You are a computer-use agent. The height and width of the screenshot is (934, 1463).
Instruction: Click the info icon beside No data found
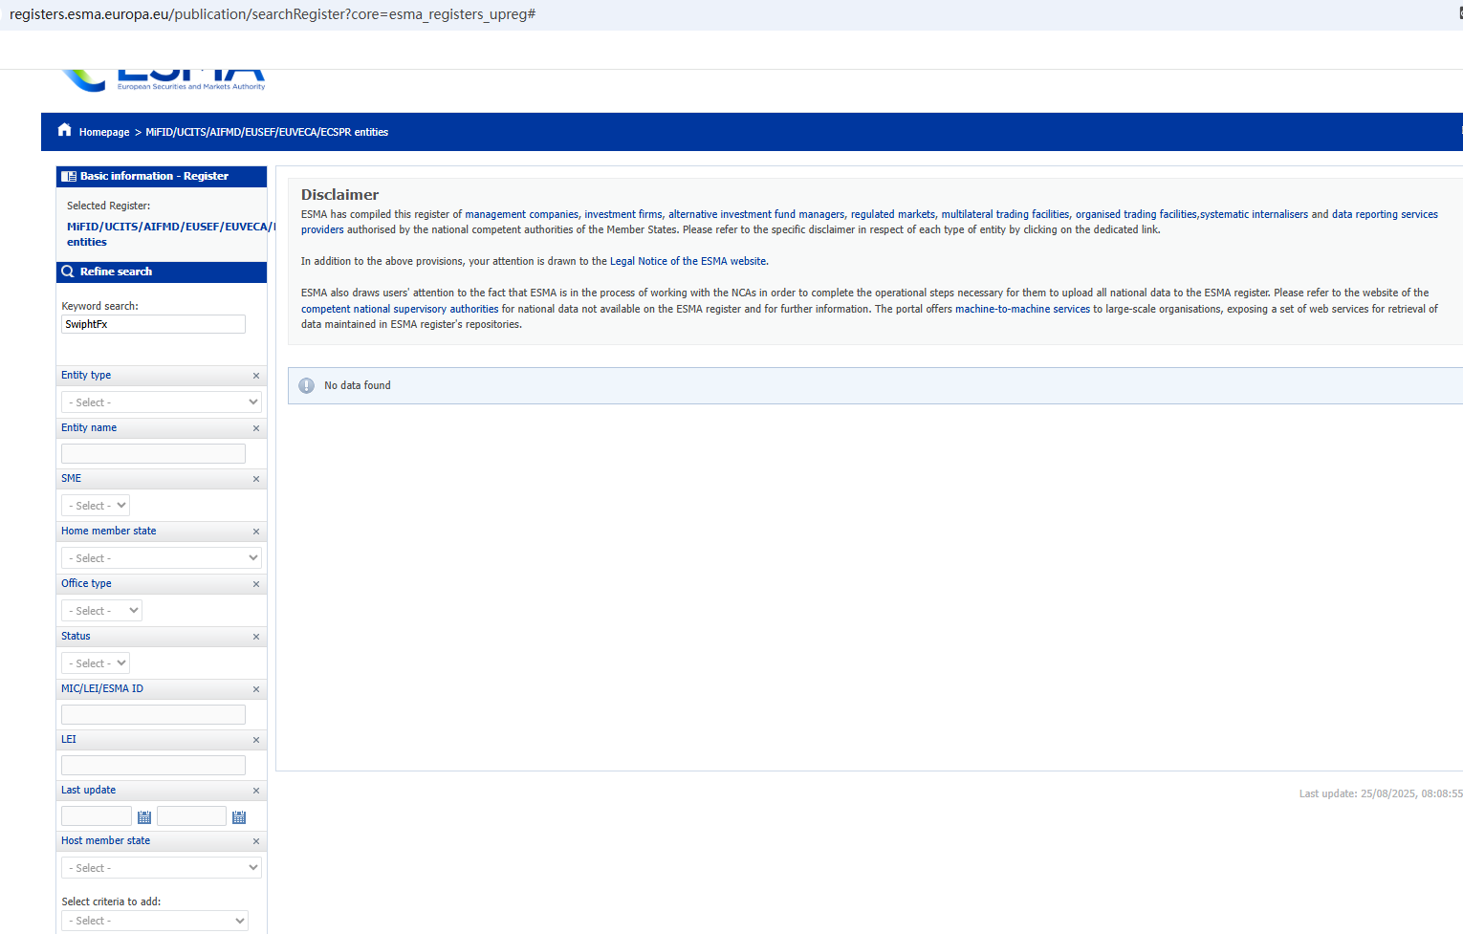pos(306,385)
